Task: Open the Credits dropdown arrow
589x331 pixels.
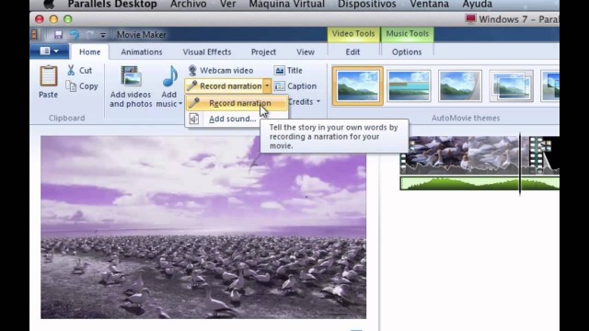Action: (318, 102)
